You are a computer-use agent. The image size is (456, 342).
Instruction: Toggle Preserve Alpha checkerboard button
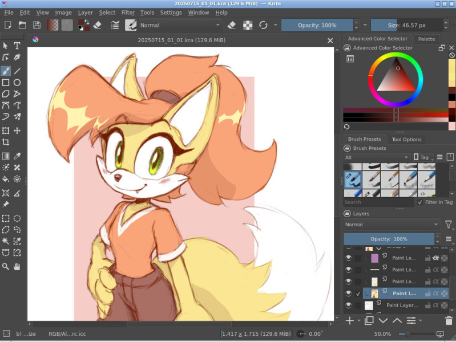tap(248, 25)
